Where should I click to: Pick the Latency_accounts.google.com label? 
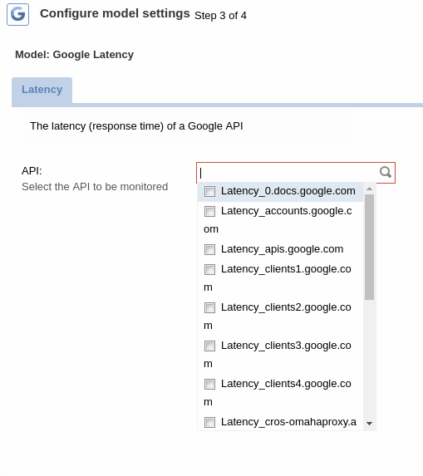278,220
